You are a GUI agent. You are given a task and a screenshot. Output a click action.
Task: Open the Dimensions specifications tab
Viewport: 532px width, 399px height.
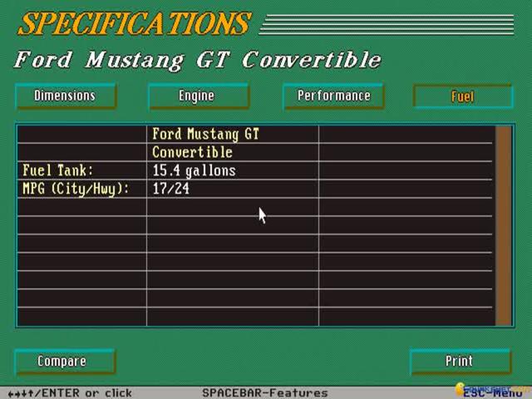(66, 96)
